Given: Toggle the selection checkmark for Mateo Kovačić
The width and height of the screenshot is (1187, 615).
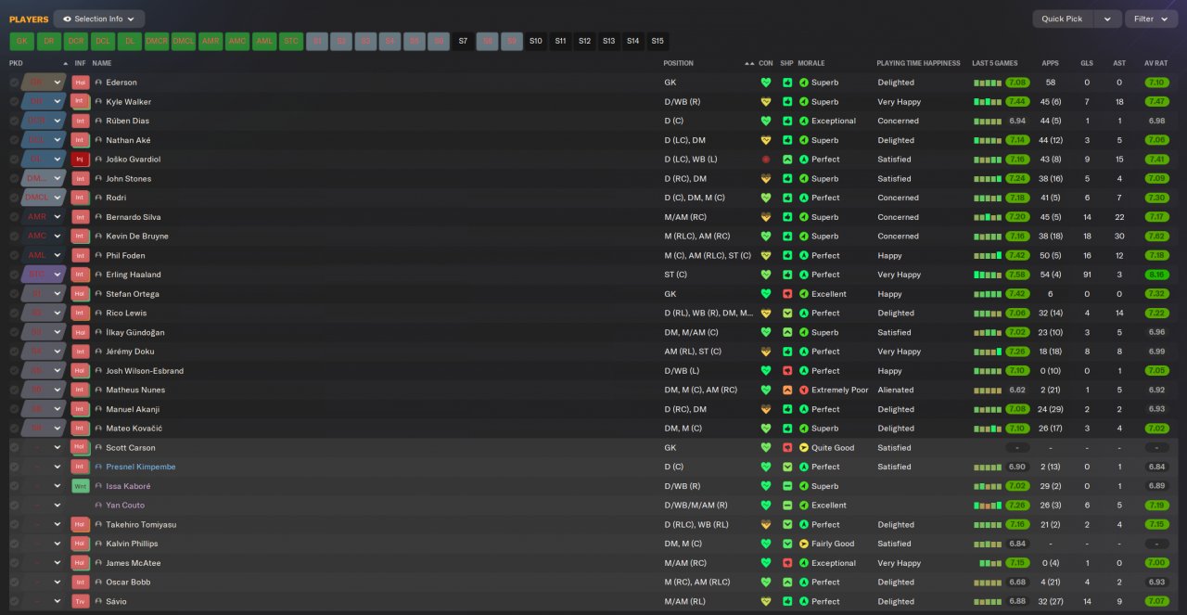Looking at the screenshot, I should coord(14,429).
